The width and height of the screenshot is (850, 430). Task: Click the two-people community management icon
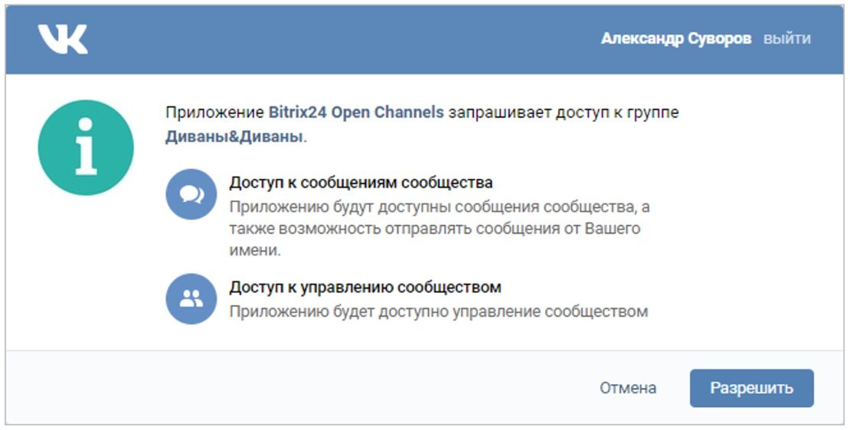191,298
